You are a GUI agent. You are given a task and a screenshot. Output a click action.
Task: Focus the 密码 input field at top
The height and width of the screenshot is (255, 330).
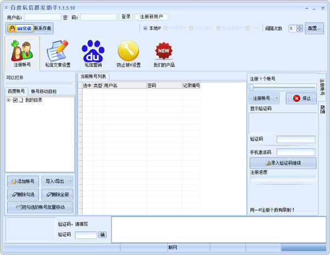[x=98, y=17]
